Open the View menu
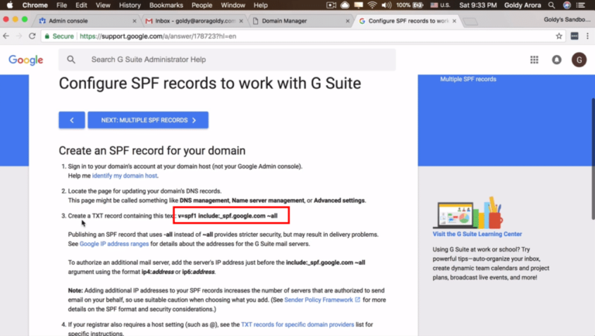This screenshot has width=595, height=336. tap(103, 5)
